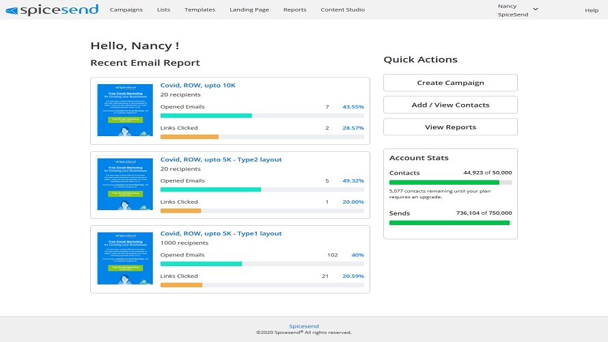Open the Lists menu

click(x=164, y=10)
